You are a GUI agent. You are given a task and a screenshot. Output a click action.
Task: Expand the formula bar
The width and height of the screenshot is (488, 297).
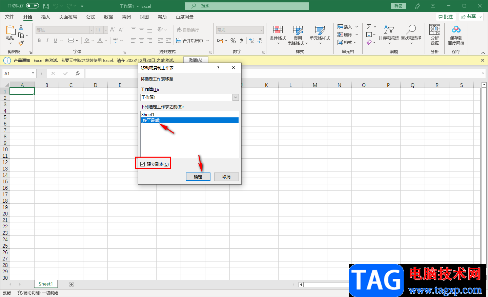pos(483,73)
